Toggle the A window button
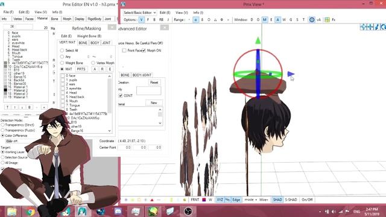 click(x=277, y=20)
